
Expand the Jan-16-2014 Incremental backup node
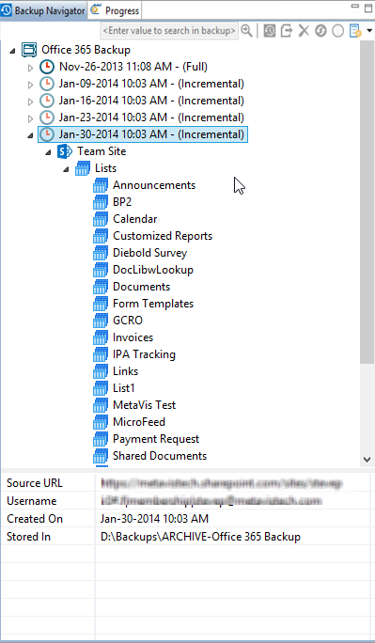(x=31, y=102)
